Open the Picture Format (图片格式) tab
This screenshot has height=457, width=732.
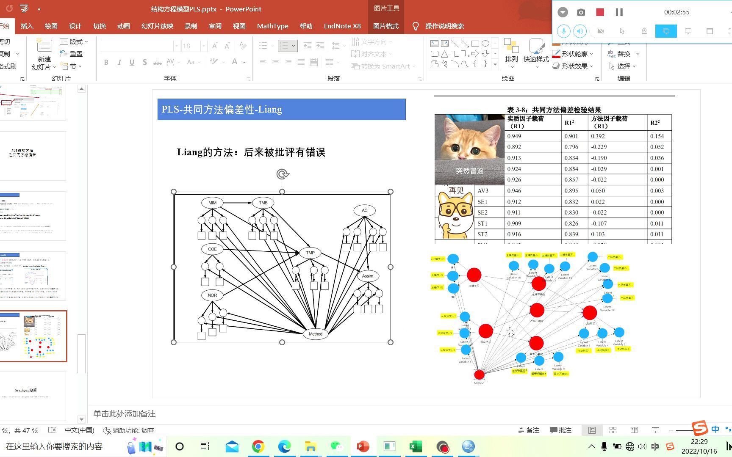[385, 26]
